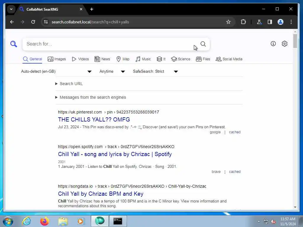Open Windows Start menu

tap(8, 221)
